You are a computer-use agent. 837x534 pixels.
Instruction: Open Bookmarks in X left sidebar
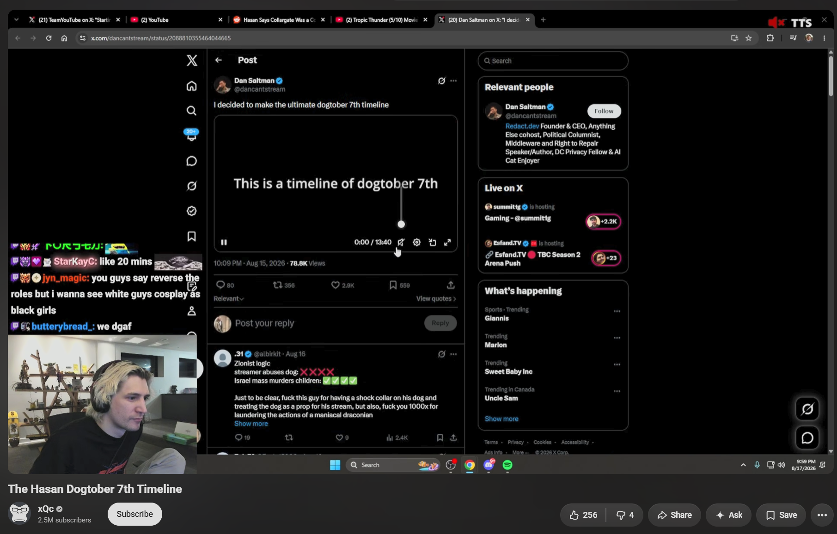click(x=191, y=237)
